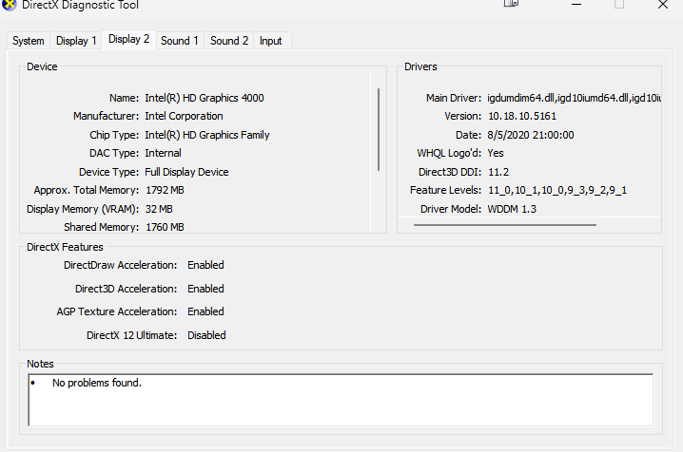
Task: Select the Display 2 tab
Action: pos(129,40)
